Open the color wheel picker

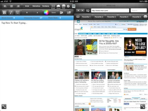click(x=46, y=12)
